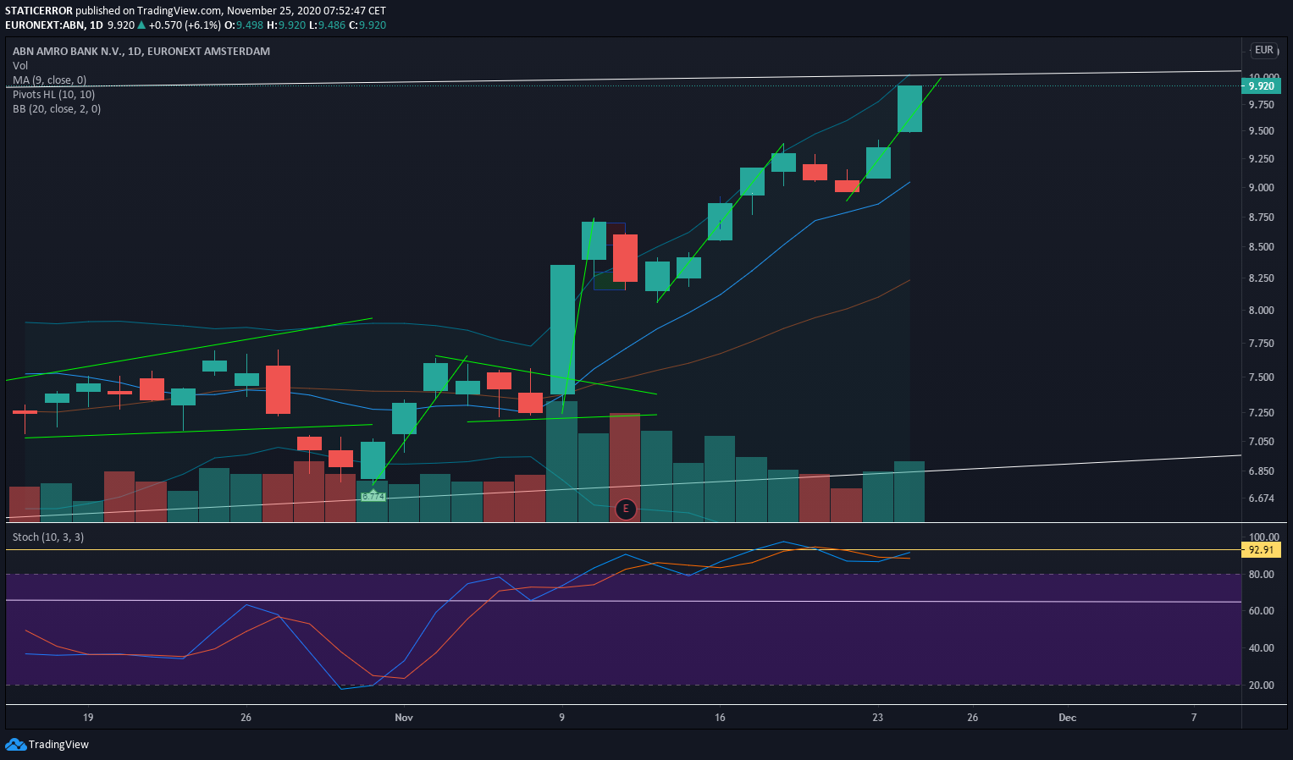Click the 9.250 price axis label
This screenshot has height=760, width=1293.
[x=1262, y=159]
